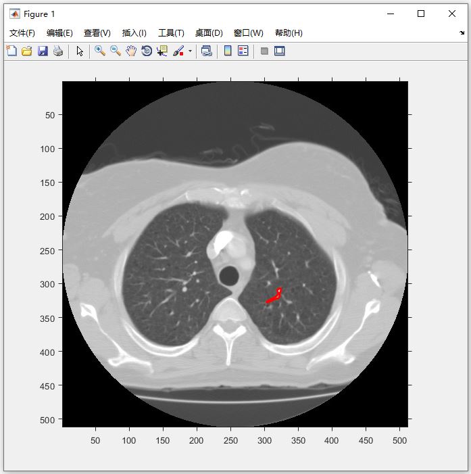Enable the Pan hand tool
471x474 pixels.
tap(131, 51)
